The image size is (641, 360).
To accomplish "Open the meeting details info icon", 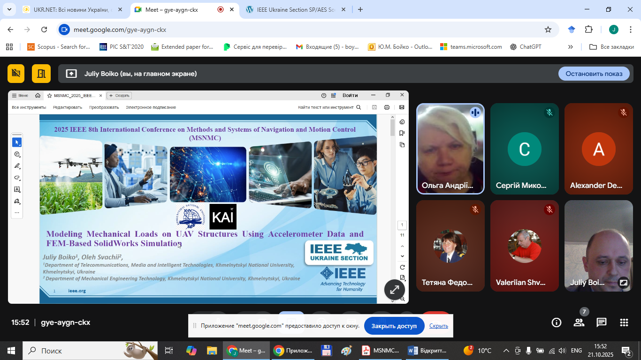I will click(x=557, y=322).
